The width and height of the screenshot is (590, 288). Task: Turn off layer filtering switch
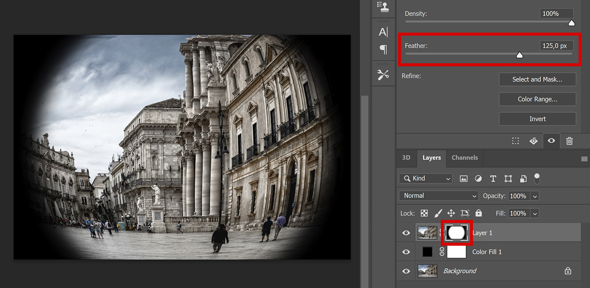536,178
